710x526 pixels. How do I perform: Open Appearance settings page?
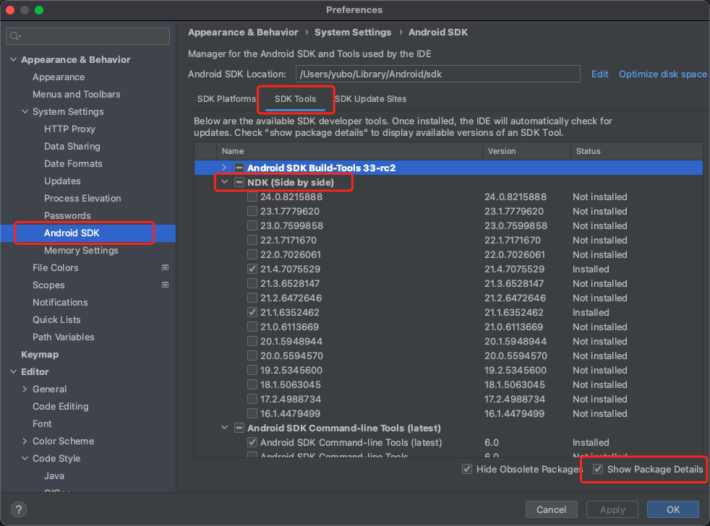[59, 77]
